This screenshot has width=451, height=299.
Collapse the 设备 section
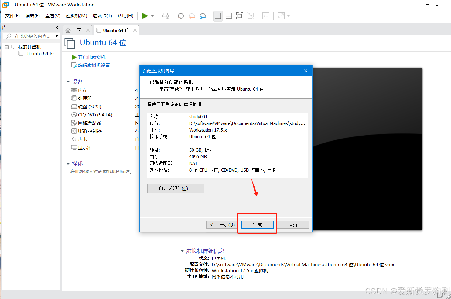tap(68, 82)
